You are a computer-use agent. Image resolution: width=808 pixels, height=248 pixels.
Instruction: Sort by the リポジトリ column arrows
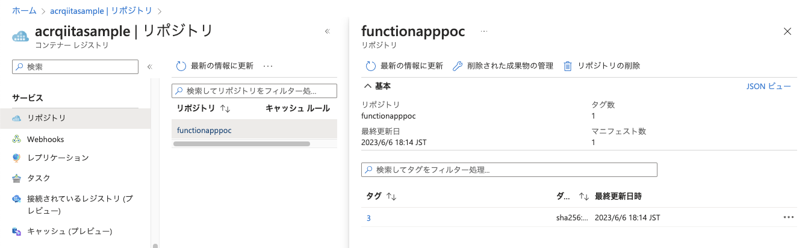(226, 109)
